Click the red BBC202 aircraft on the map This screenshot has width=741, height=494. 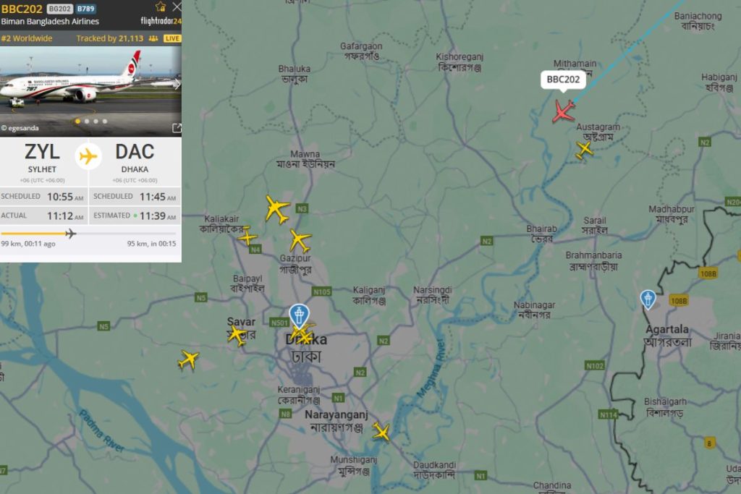[x=563, y=111]
